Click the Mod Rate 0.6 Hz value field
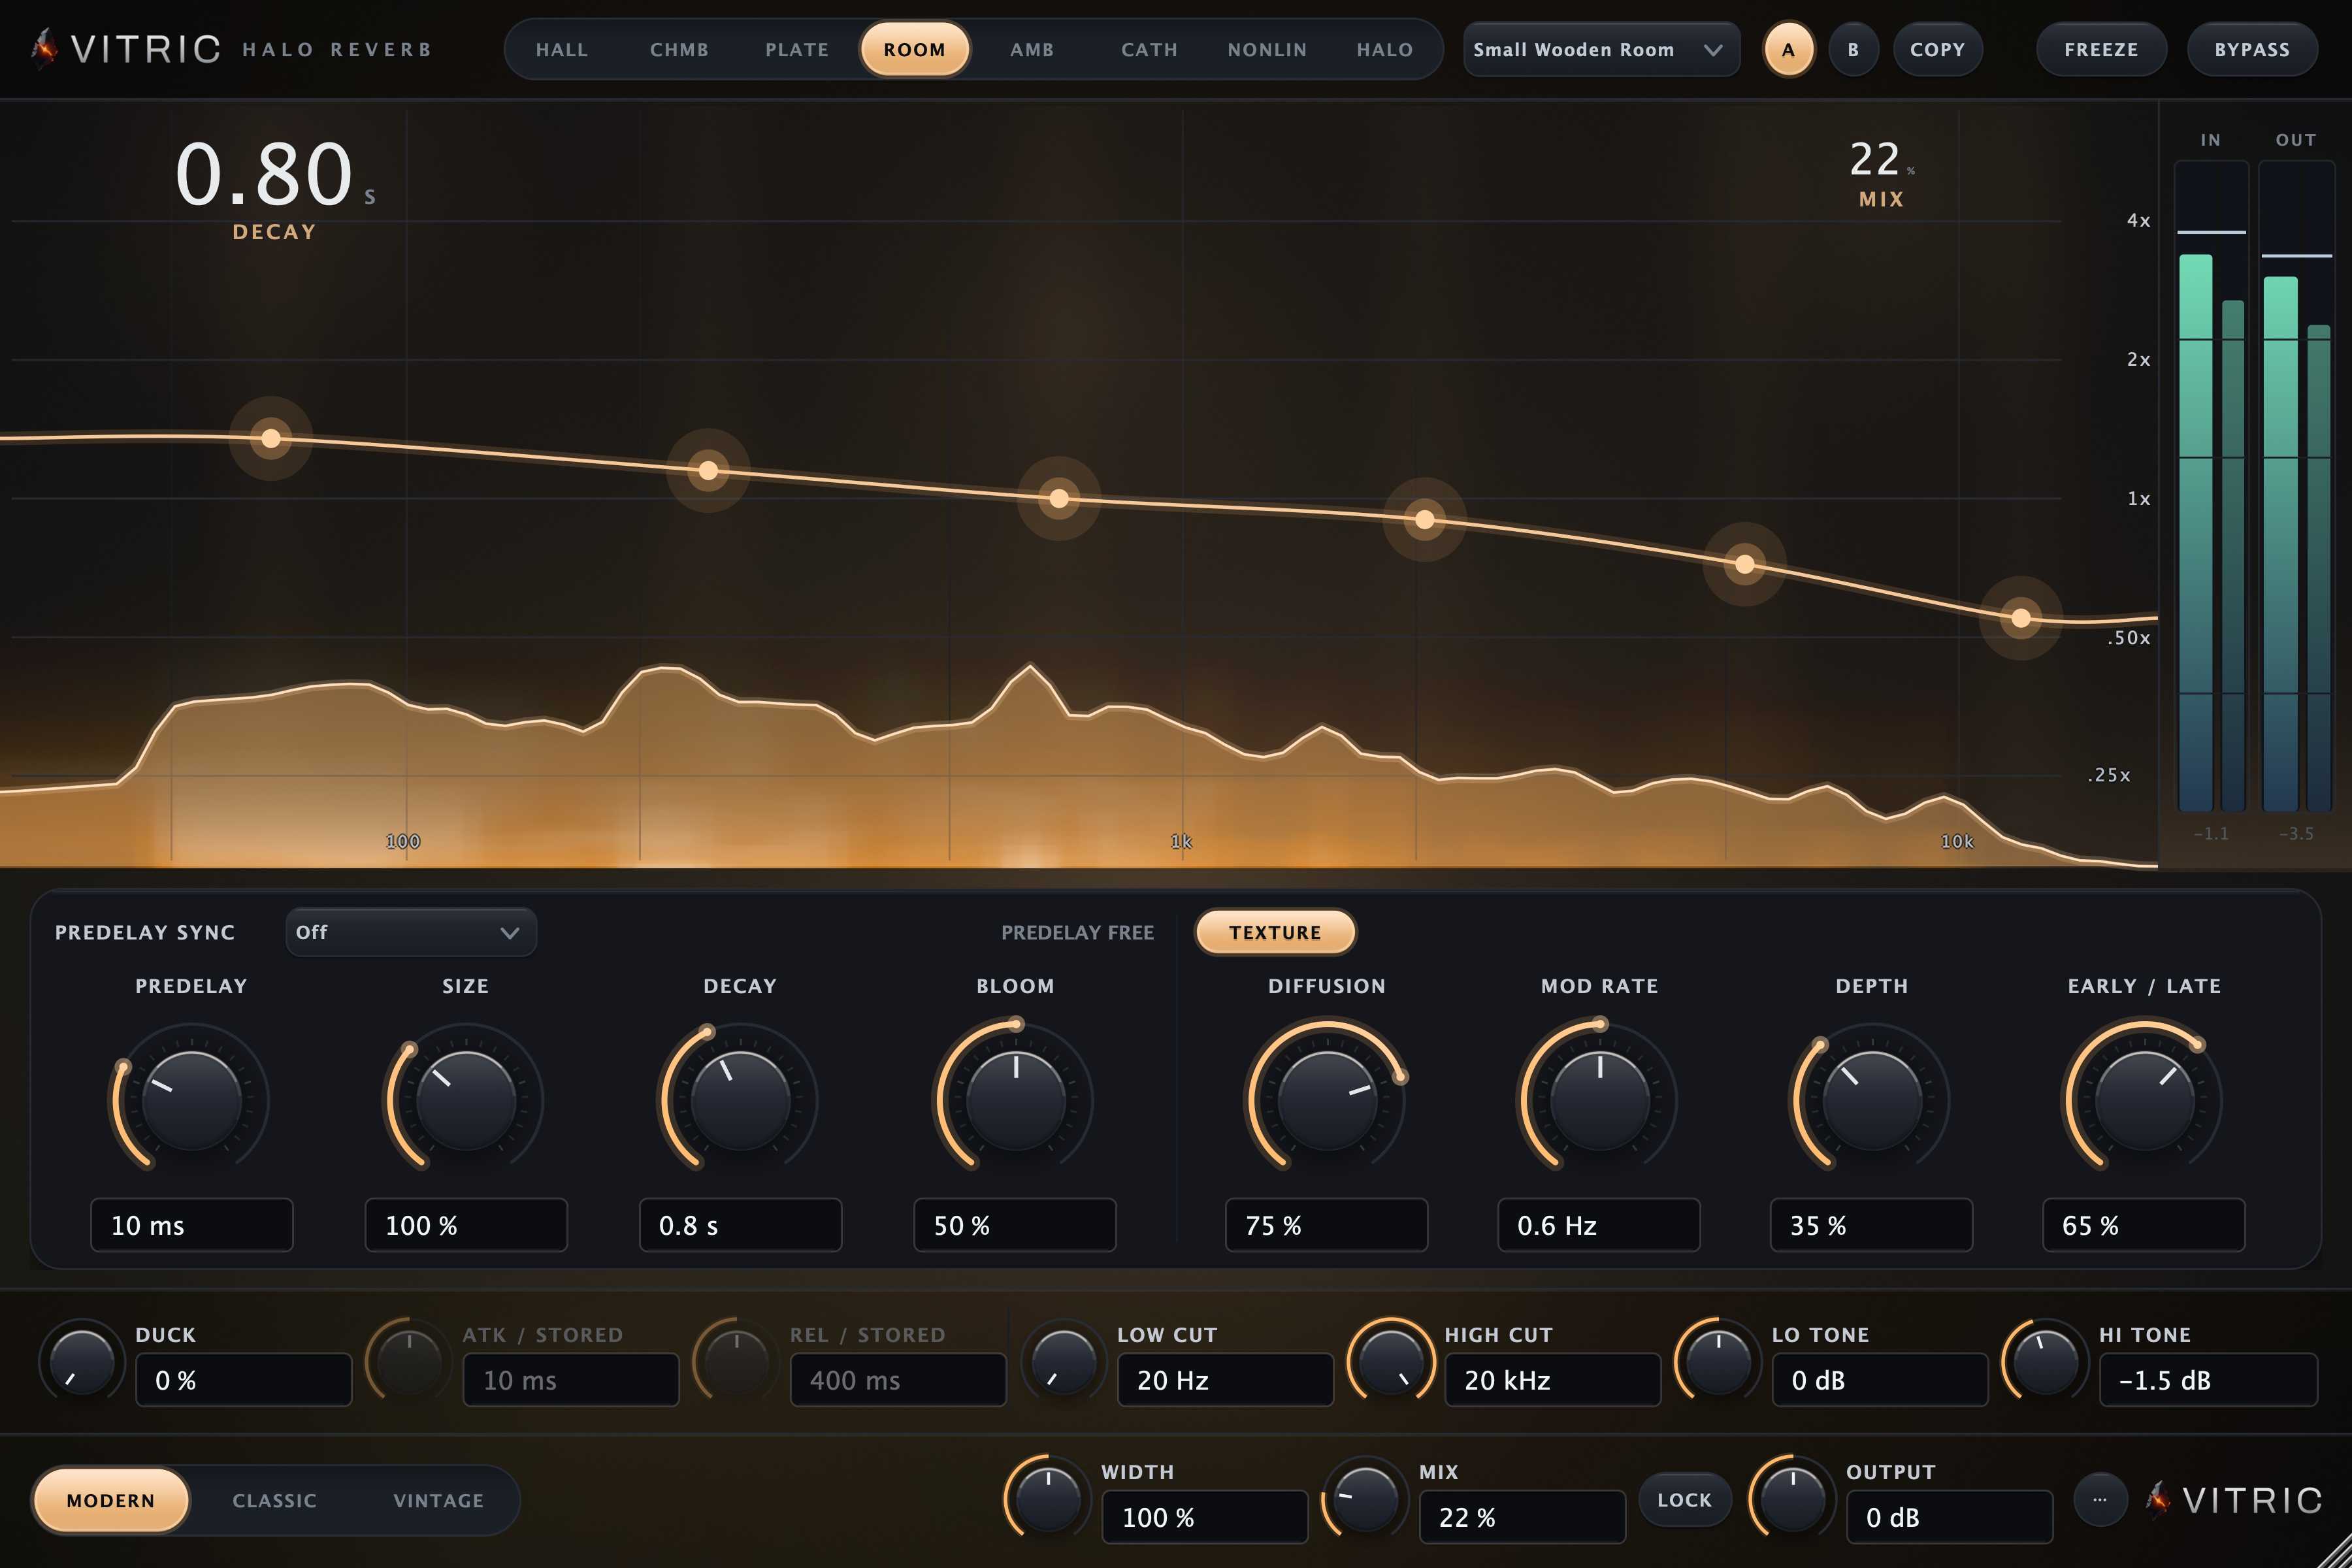The image size is (2352, 1568). tap(1599, 1225)
